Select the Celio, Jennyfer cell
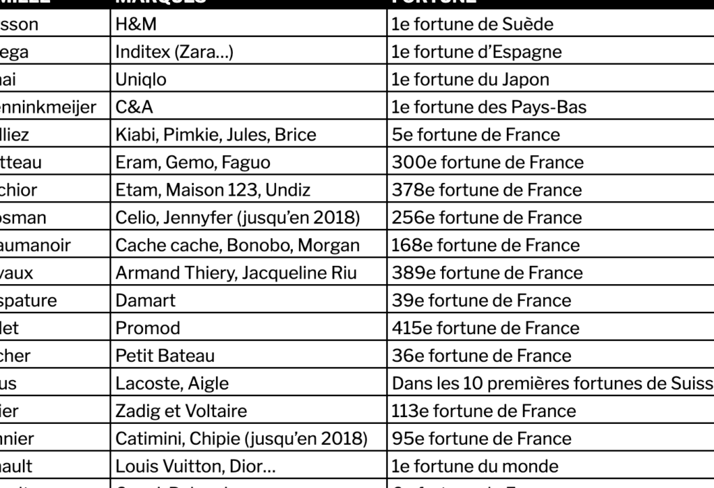 point(249,217)
